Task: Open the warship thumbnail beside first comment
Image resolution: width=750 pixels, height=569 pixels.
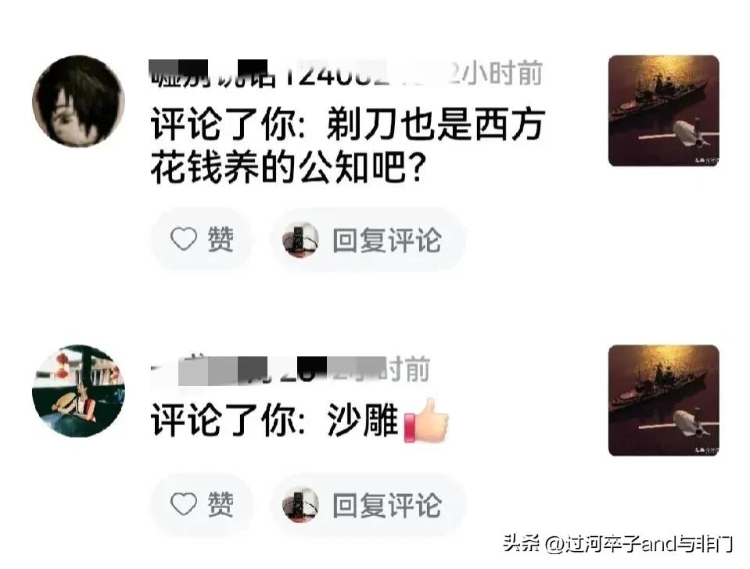Action: click(663, 110)
